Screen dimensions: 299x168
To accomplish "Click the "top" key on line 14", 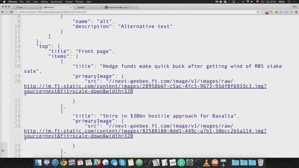I will tap(43, 47).
